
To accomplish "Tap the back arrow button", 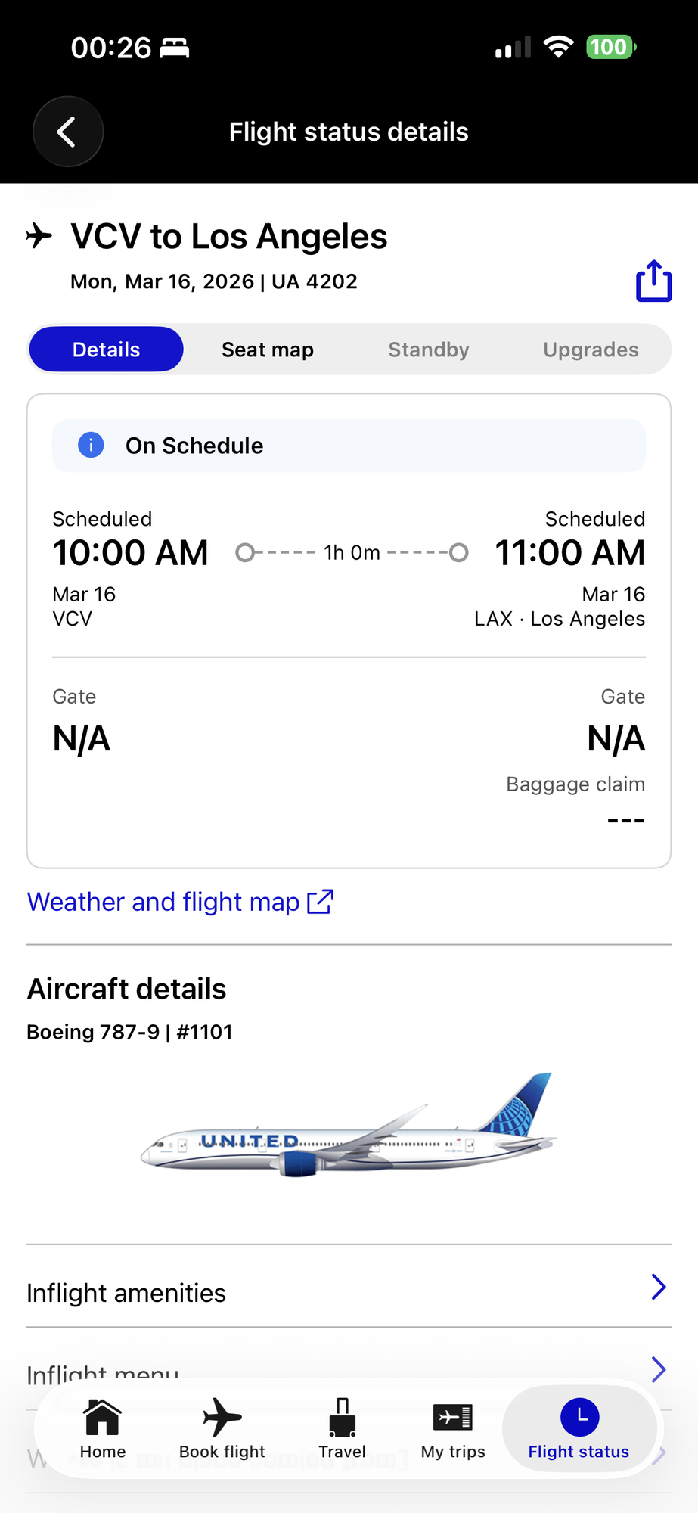I will point(67,132).
